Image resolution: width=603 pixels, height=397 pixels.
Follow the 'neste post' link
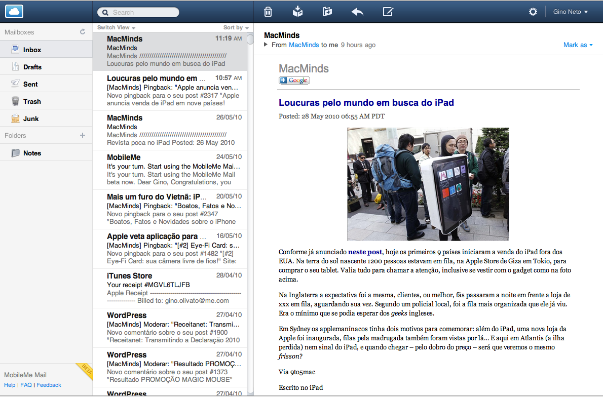[365, 252]
